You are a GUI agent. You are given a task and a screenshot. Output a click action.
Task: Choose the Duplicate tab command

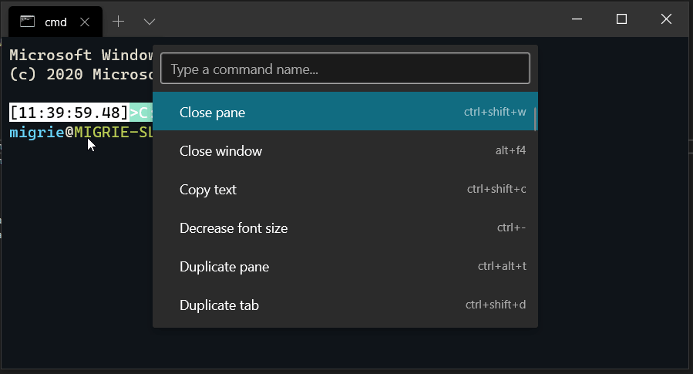point(345,305)
